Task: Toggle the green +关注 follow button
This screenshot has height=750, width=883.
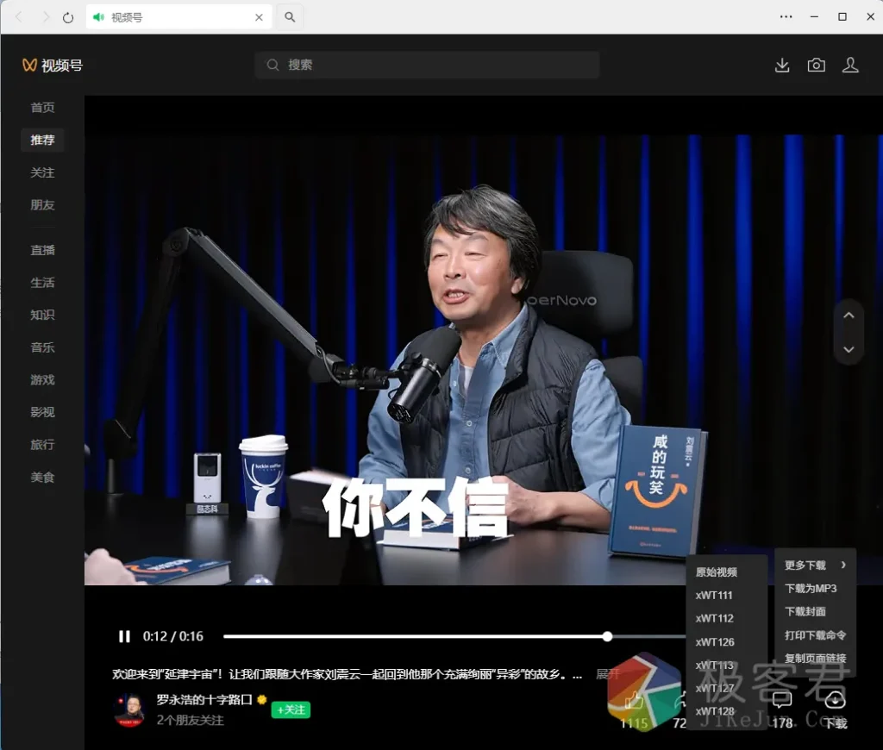Action: pos(291,709)
